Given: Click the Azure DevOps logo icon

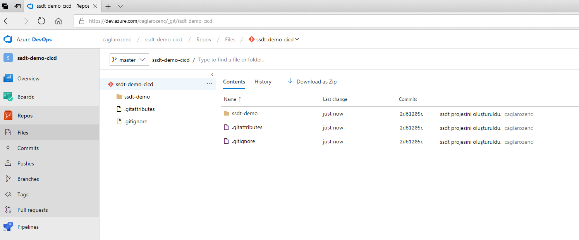Looking at the screenshot, I should [8, 39].
